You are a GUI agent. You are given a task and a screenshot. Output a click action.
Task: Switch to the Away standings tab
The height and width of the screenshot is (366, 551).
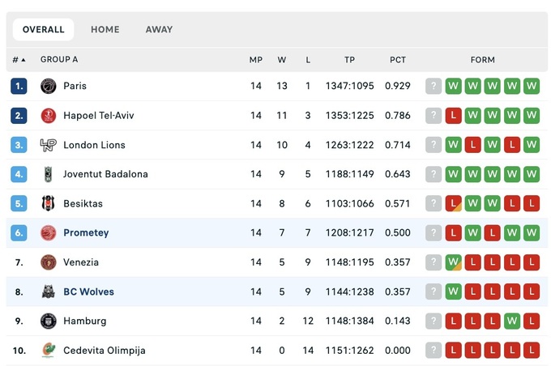[x=159, y=30]
